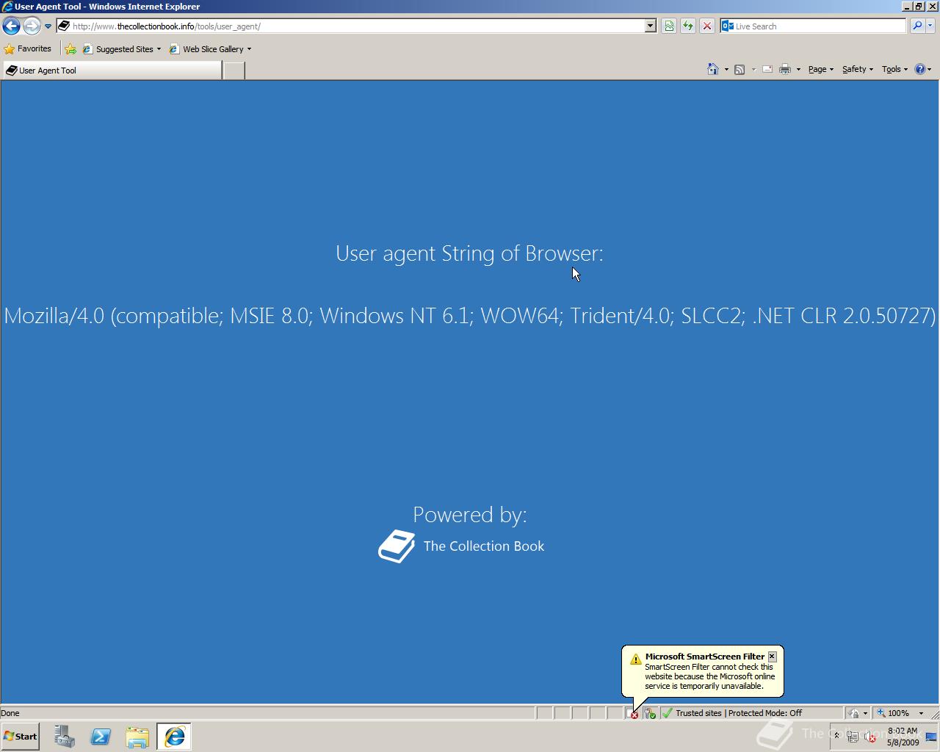
Task: Click the Show Desktop tray icon
Action: coord(931,737)
